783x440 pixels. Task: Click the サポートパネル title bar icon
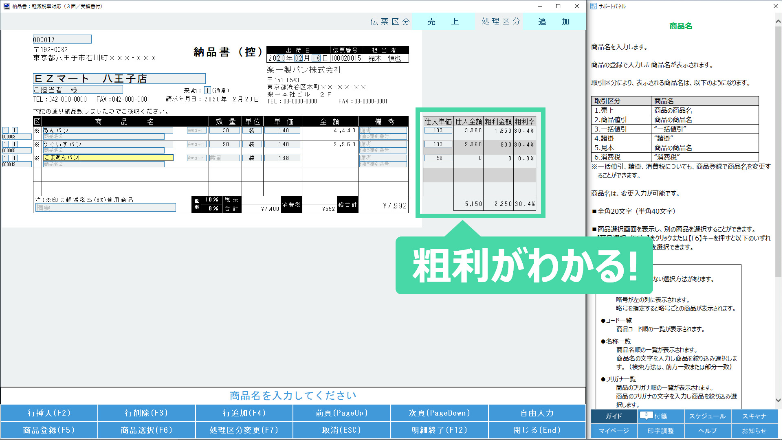(x=594, y=6)
